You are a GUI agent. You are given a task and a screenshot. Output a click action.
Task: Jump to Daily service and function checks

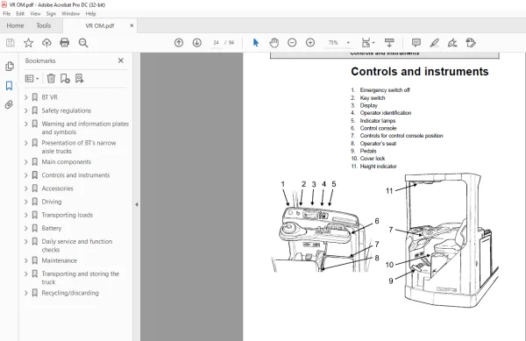[x=77, y=245]
